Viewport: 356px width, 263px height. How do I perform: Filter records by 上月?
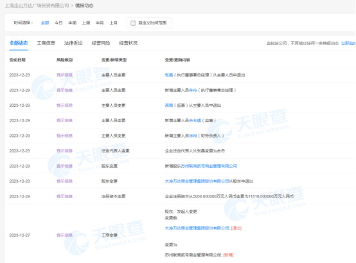point(114,23)
